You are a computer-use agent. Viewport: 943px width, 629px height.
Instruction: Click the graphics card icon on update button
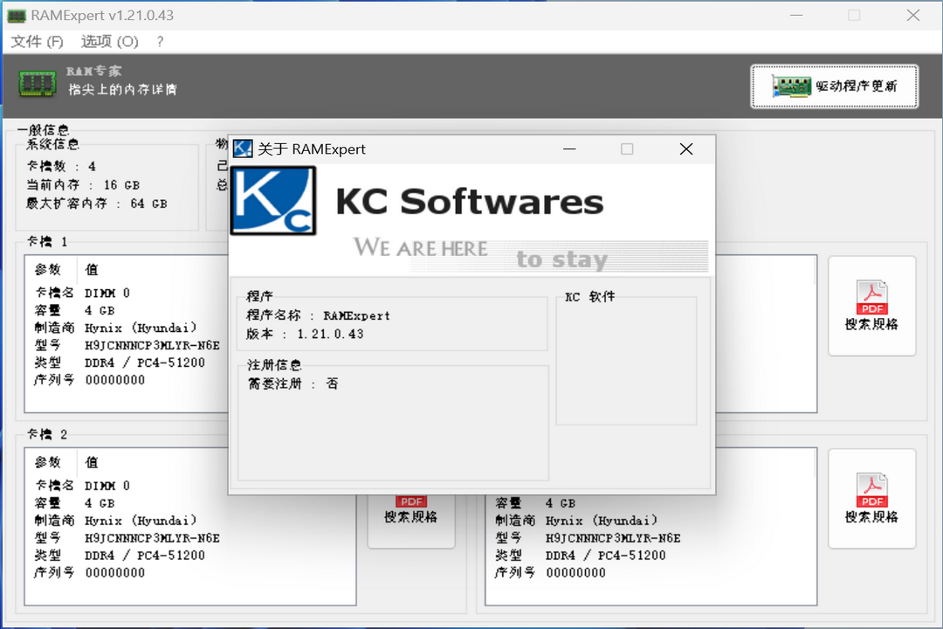(x=790, y=86)
